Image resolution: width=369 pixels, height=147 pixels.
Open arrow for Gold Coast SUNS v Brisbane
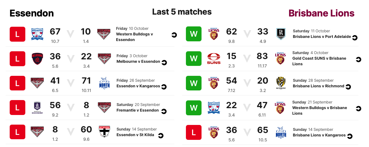(358, 59)
